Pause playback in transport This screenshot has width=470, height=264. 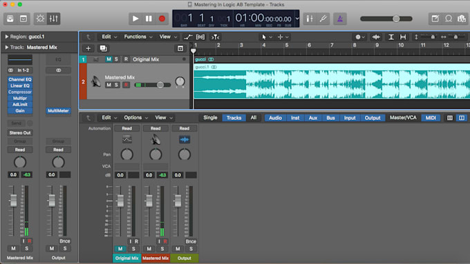coord(149,19)
